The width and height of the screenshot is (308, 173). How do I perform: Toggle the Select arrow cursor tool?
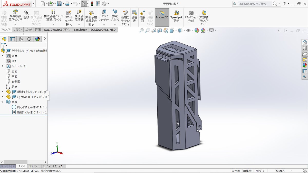[x=84, y=4]
